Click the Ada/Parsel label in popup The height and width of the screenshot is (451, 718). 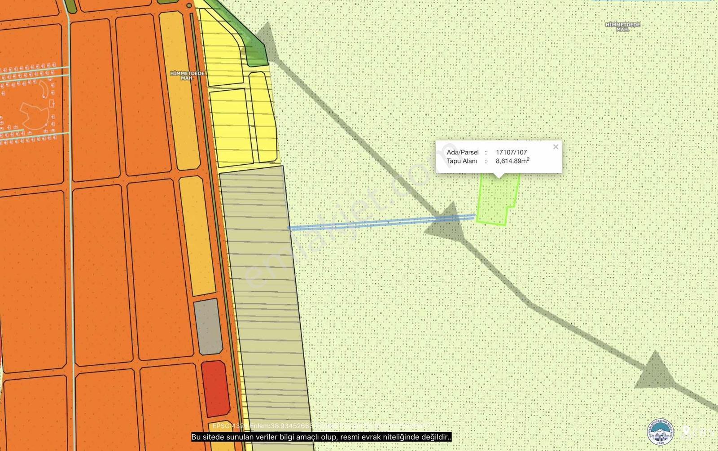463,152
